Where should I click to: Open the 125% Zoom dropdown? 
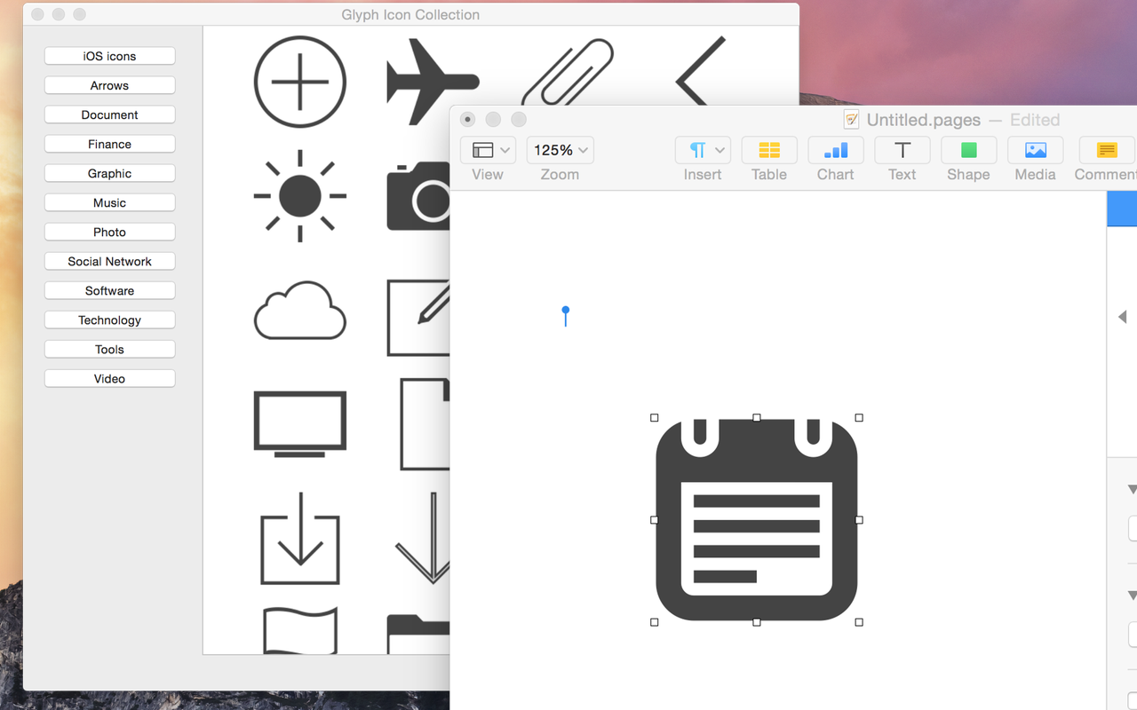560,150
